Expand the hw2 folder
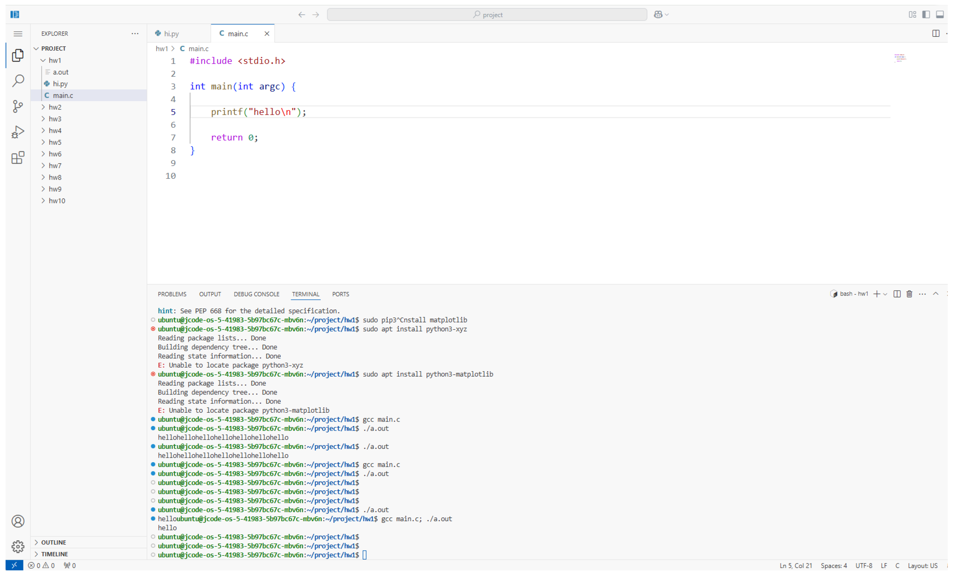This screenshot has width=953, height=575. 55,107
